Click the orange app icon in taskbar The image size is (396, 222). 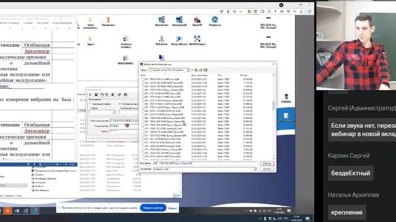(x=7, y=210)
